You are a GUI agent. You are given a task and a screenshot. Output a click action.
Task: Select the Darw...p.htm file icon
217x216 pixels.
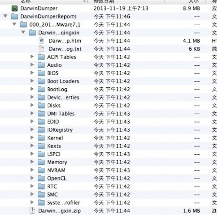(41, 41)
